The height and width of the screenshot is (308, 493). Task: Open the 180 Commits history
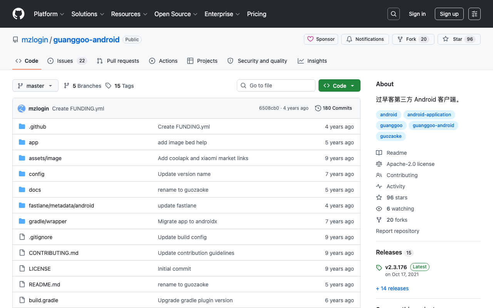[x=334, y=108]
